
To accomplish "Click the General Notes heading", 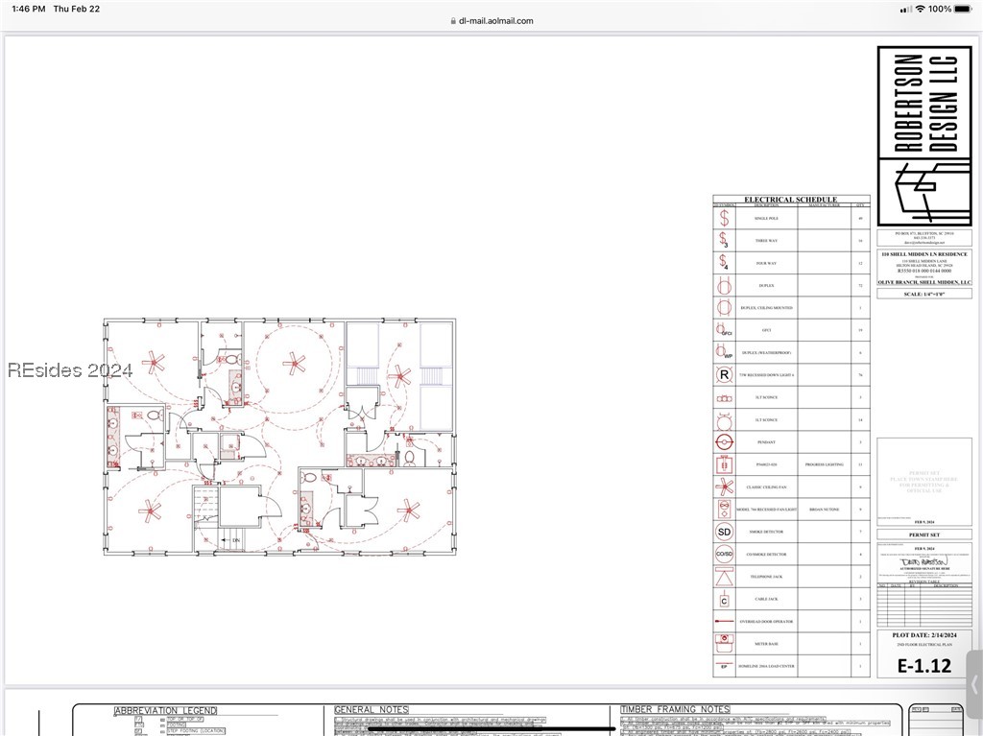I will coord(372,710).
